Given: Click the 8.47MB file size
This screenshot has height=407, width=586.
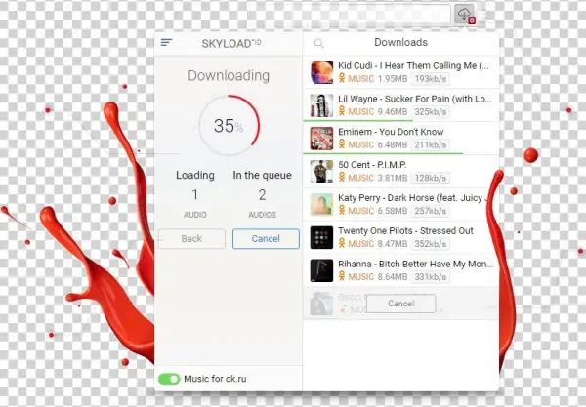Looking at the screenshot, I should (393, 244).
